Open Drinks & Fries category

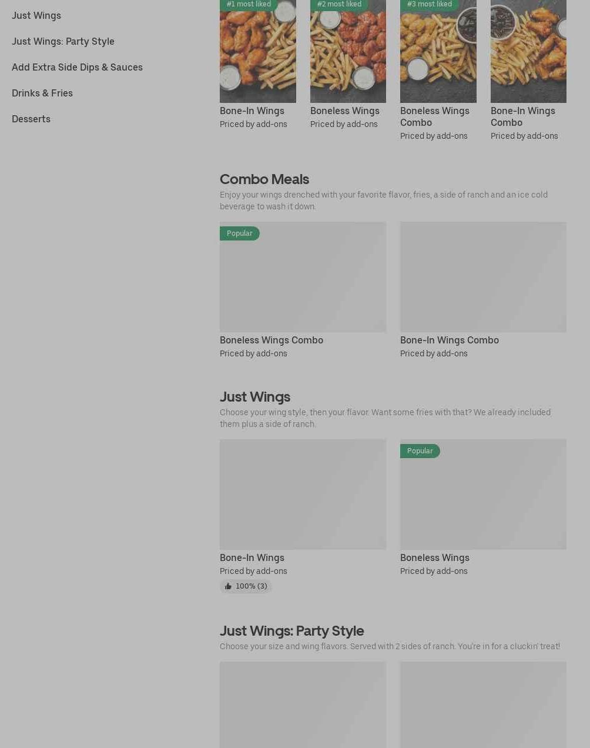pyautogui.click(x=42, y=93)
